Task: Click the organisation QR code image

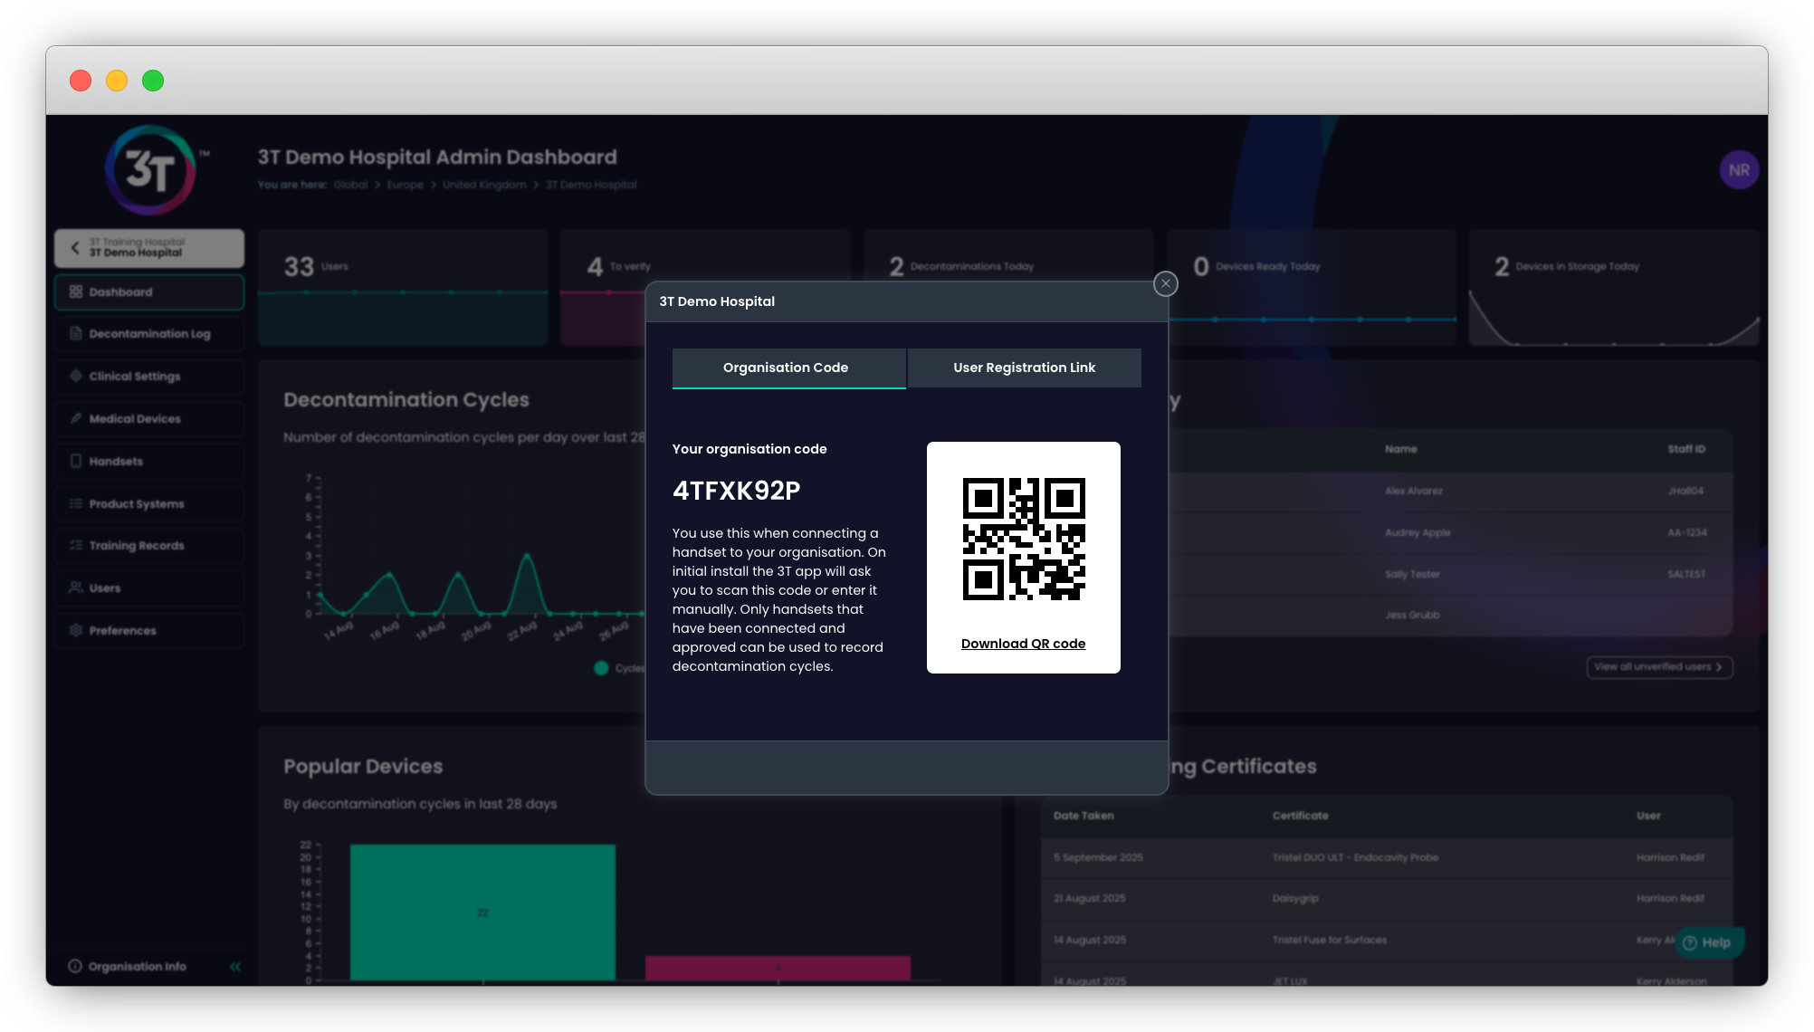Action: pos(1024,540)
